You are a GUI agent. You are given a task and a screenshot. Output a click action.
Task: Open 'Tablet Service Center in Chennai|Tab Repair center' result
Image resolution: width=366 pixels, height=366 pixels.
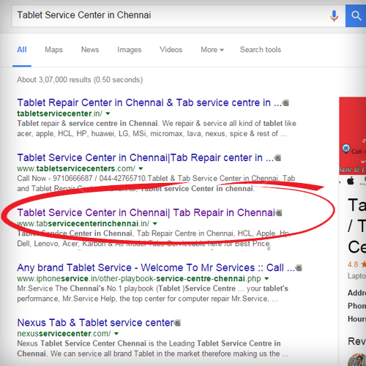point(145,158)
